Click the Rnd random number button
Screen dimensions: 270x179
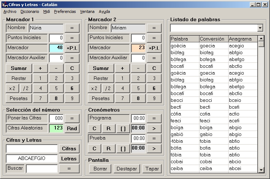[72, 128]
